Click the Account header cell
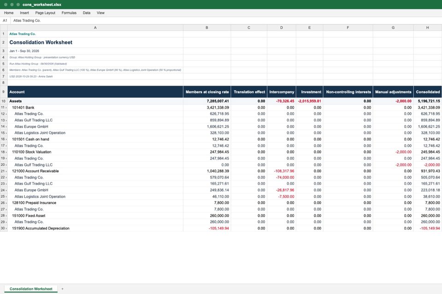442x294 pixels. tap(95, 92)
